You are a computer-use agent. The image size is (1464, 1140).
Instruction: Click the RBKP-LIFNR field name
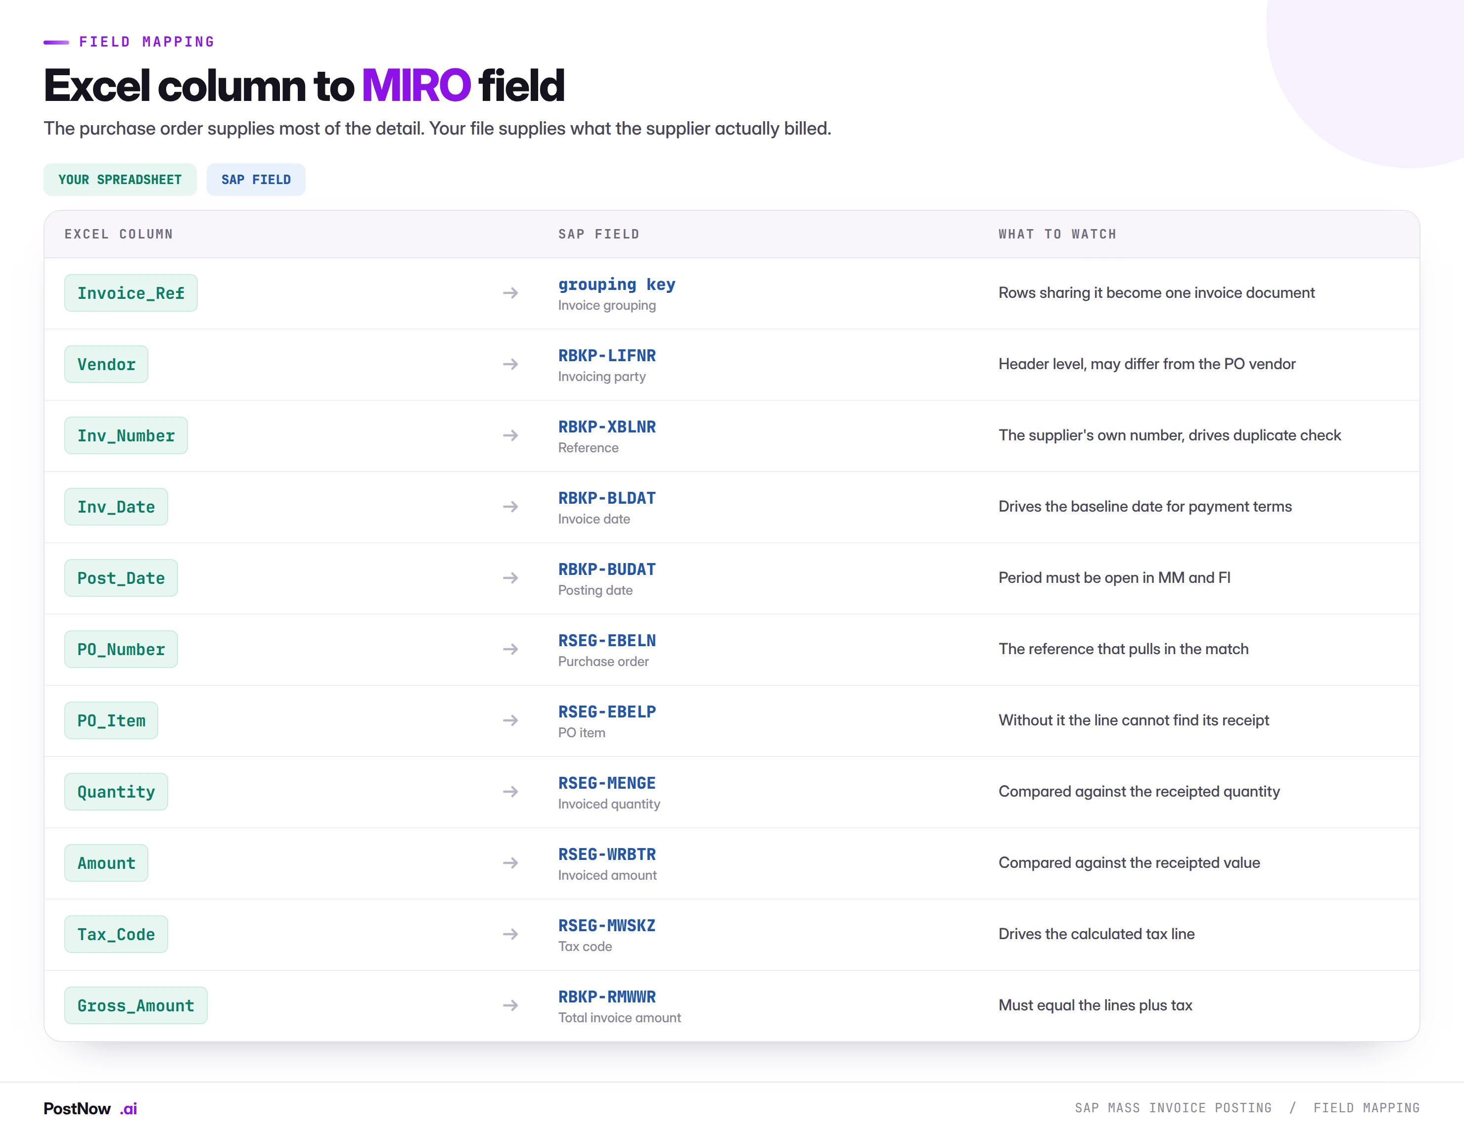[607, 355]
